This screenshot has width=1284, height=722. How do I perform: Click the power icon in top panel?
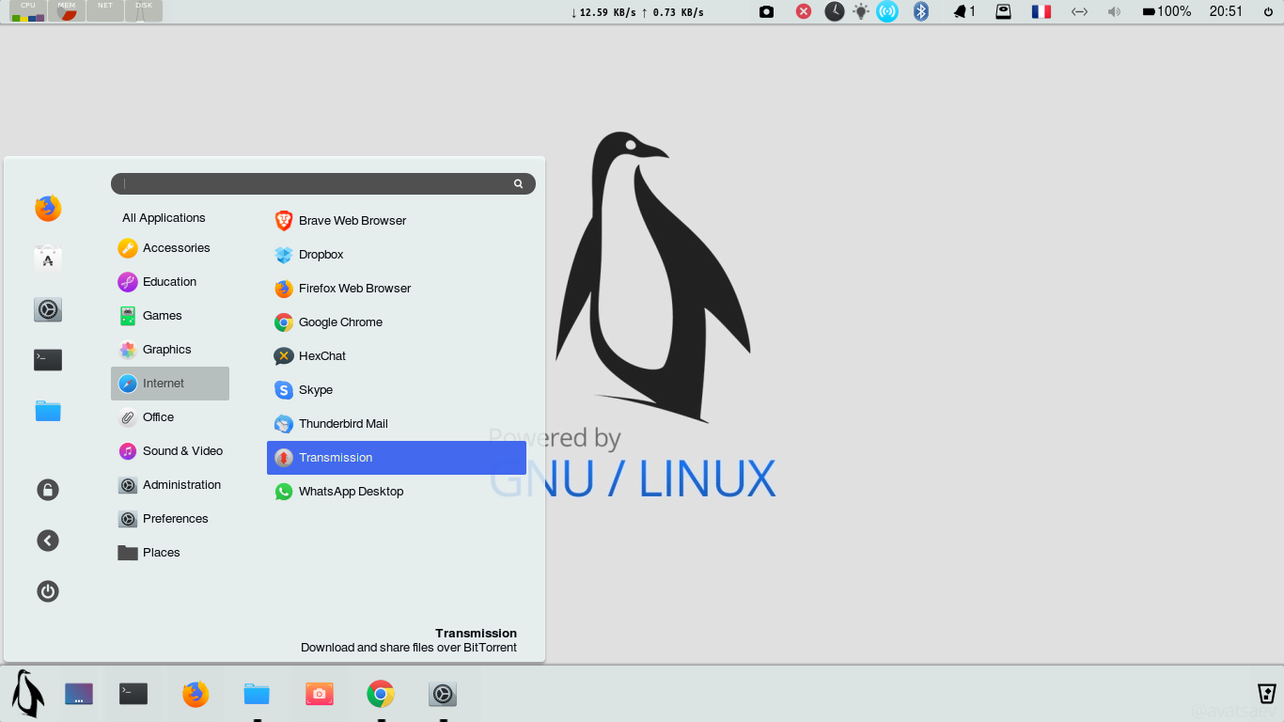coord(1268,12)
